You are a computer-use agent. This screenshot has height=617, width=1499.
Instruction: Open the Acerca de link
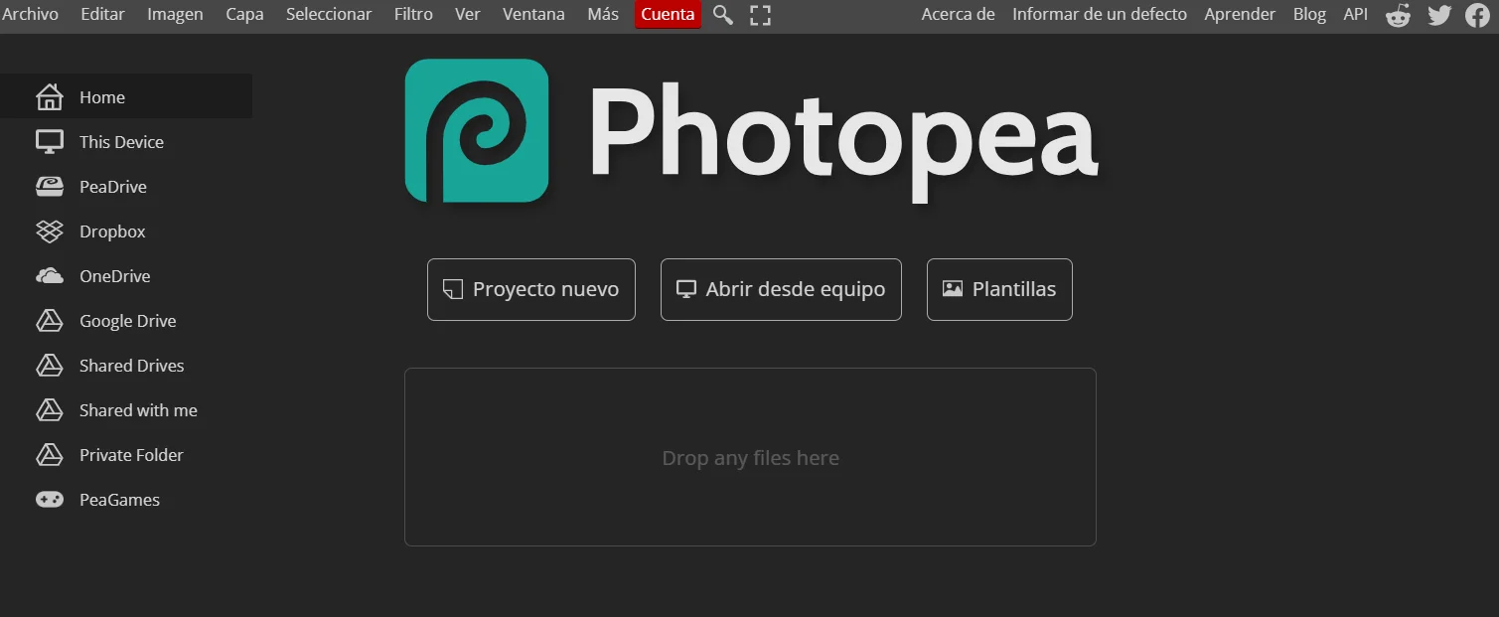(958, 14)
